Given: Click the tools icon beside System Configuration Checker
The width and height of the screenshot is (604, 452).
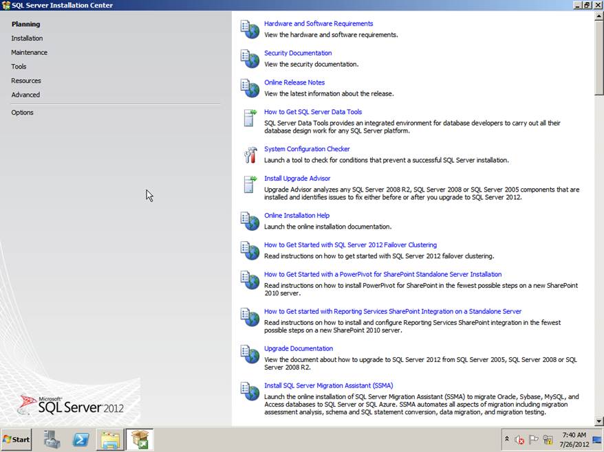Looking at the screenshot, I should click(x=250, y=155).
